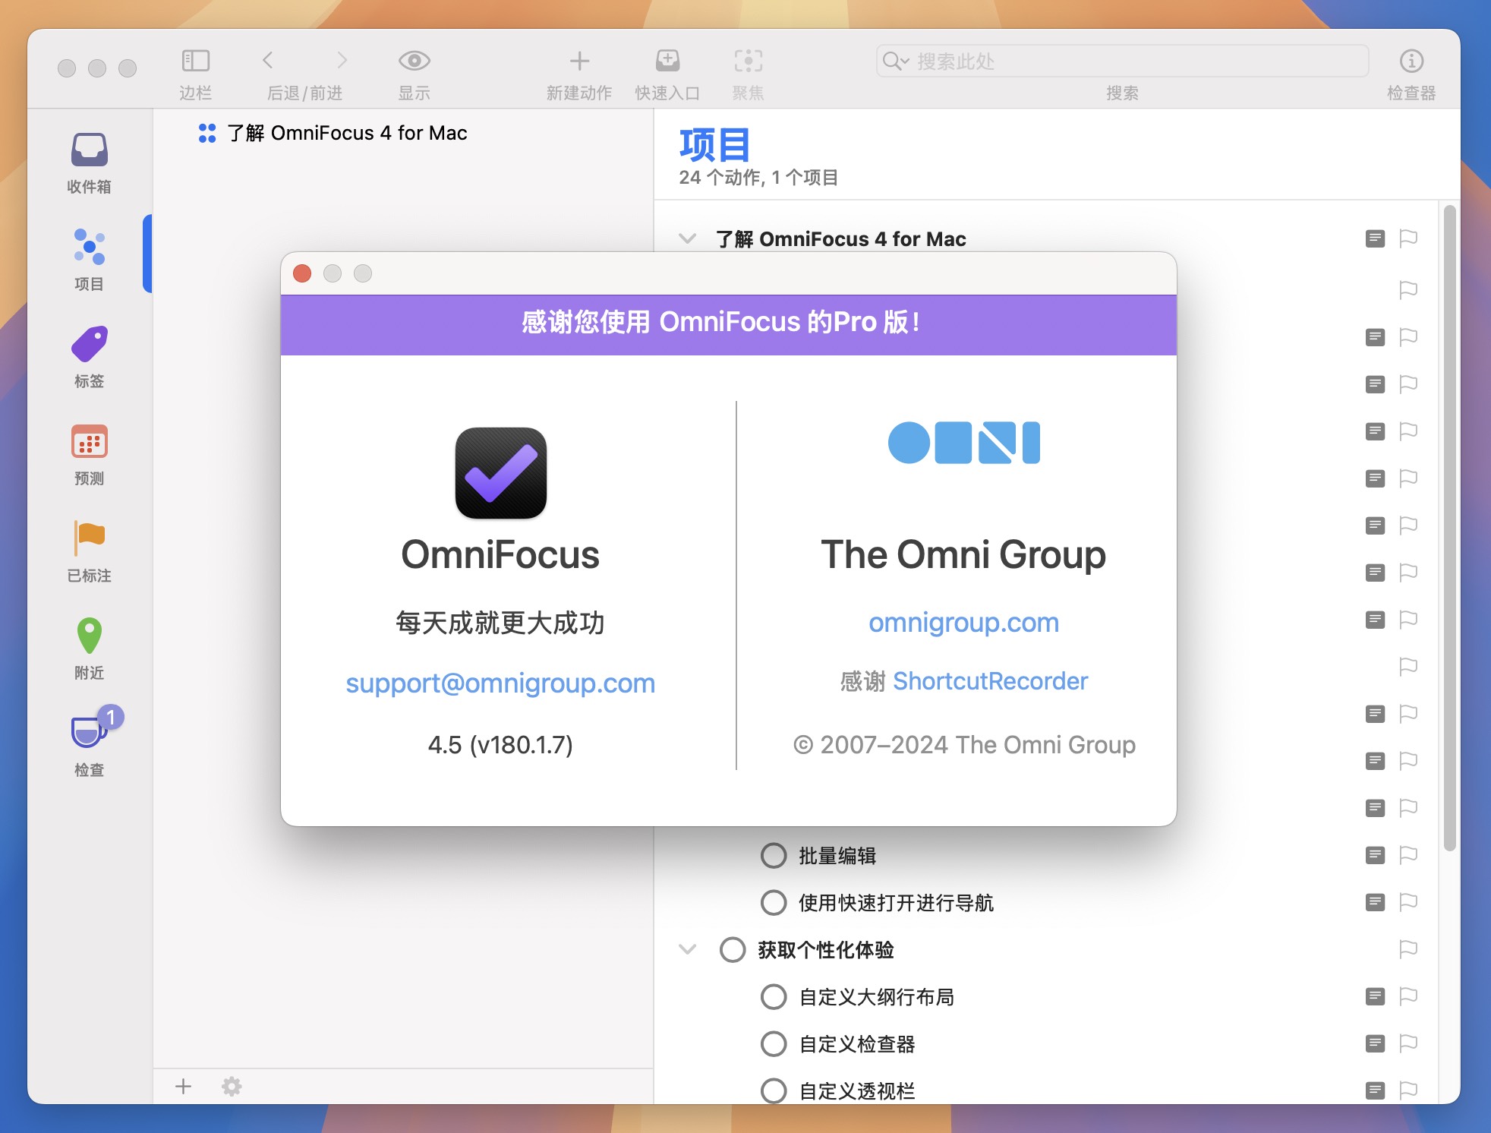
Task: Flag the 获取个性化体验 group
Action: tap(1408, 950)
